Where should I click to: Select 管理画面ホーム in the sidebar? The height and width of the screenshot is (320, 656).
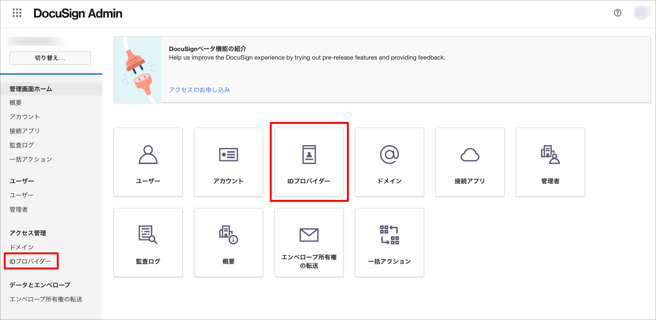51,89
